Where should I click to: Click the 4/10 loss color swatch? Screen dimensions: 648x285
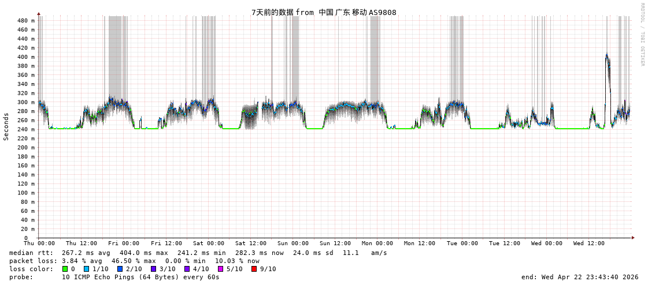(187, 269)
